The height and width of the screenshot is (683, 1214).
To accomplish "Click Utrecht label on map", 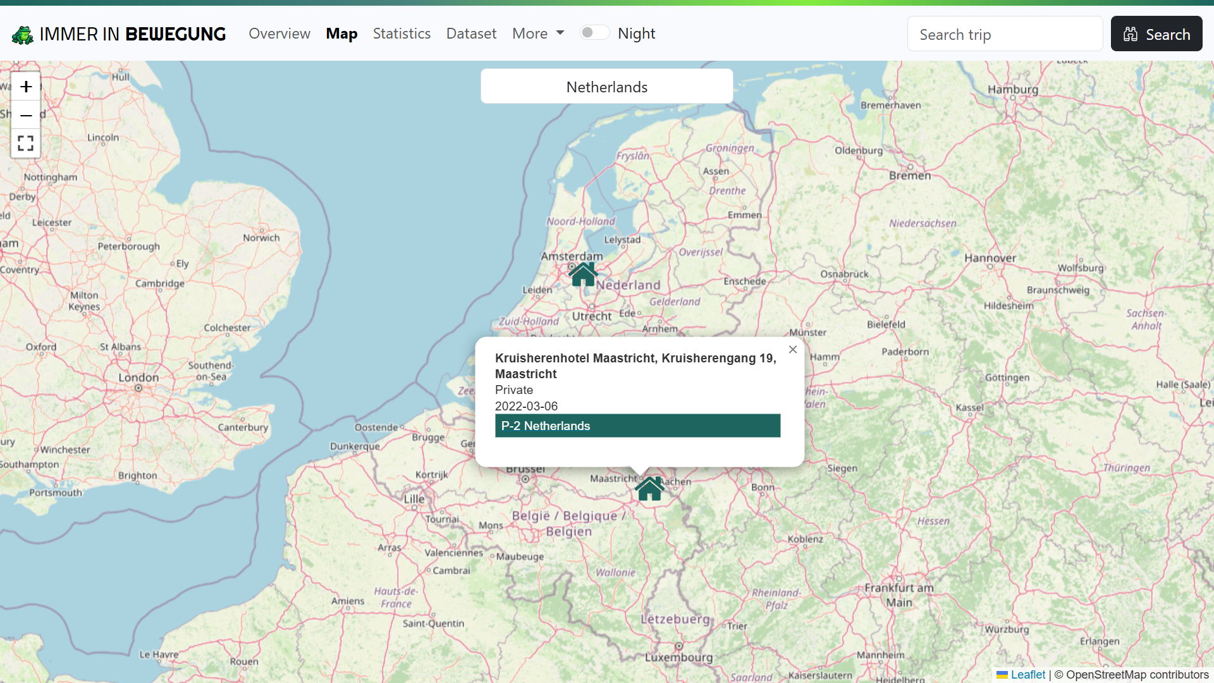I will (592, 316).
